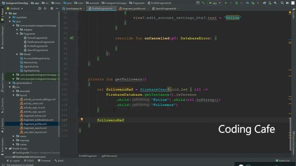Toggle the Build Variants side tab
The height and width of the screenshot is (166, 296).
tap(2, 146)
